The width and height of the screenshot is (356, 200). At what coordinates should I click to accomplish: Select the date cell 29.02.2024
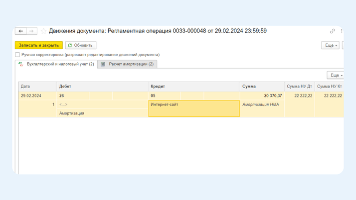37,96
